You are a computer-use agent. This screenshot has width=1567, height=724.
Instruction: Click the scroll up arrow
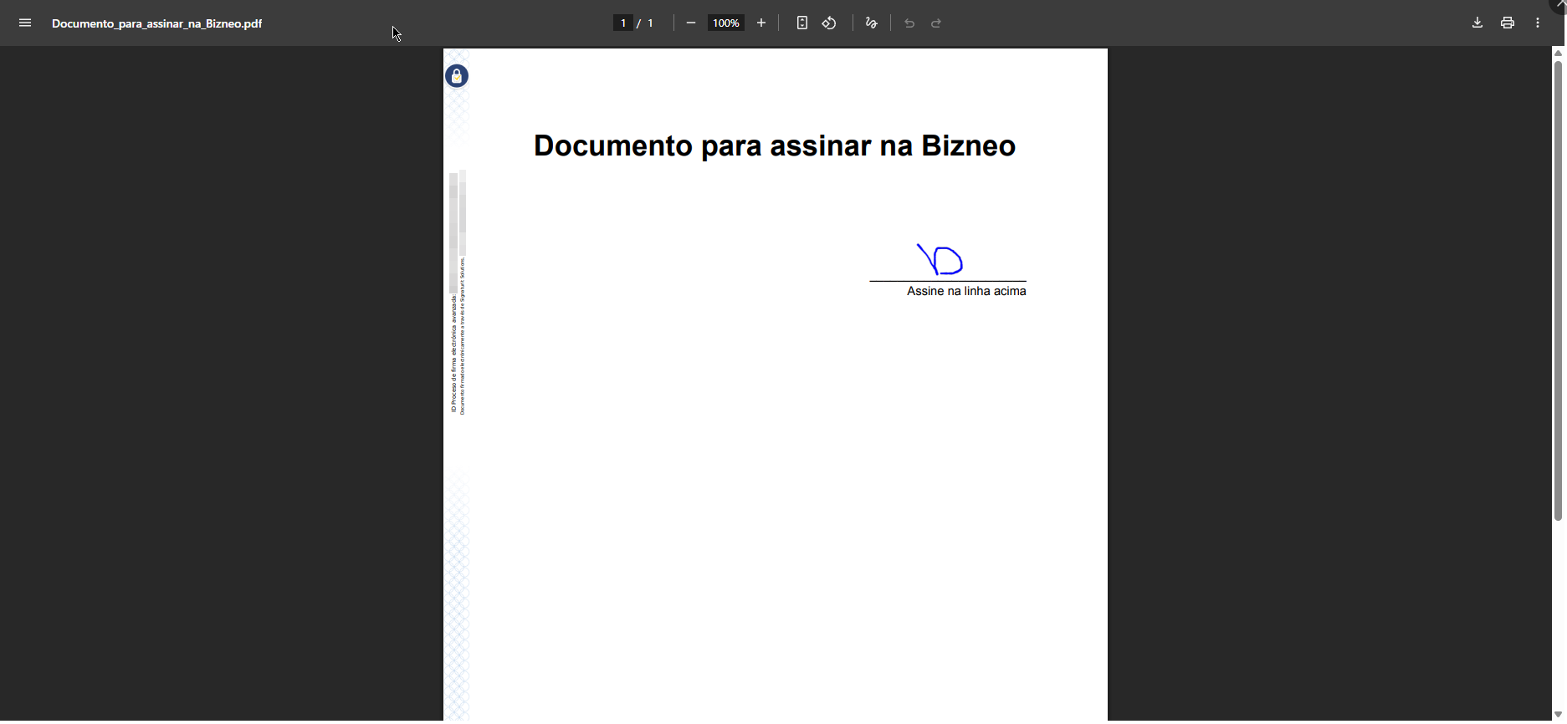[x=1558, y=53]
